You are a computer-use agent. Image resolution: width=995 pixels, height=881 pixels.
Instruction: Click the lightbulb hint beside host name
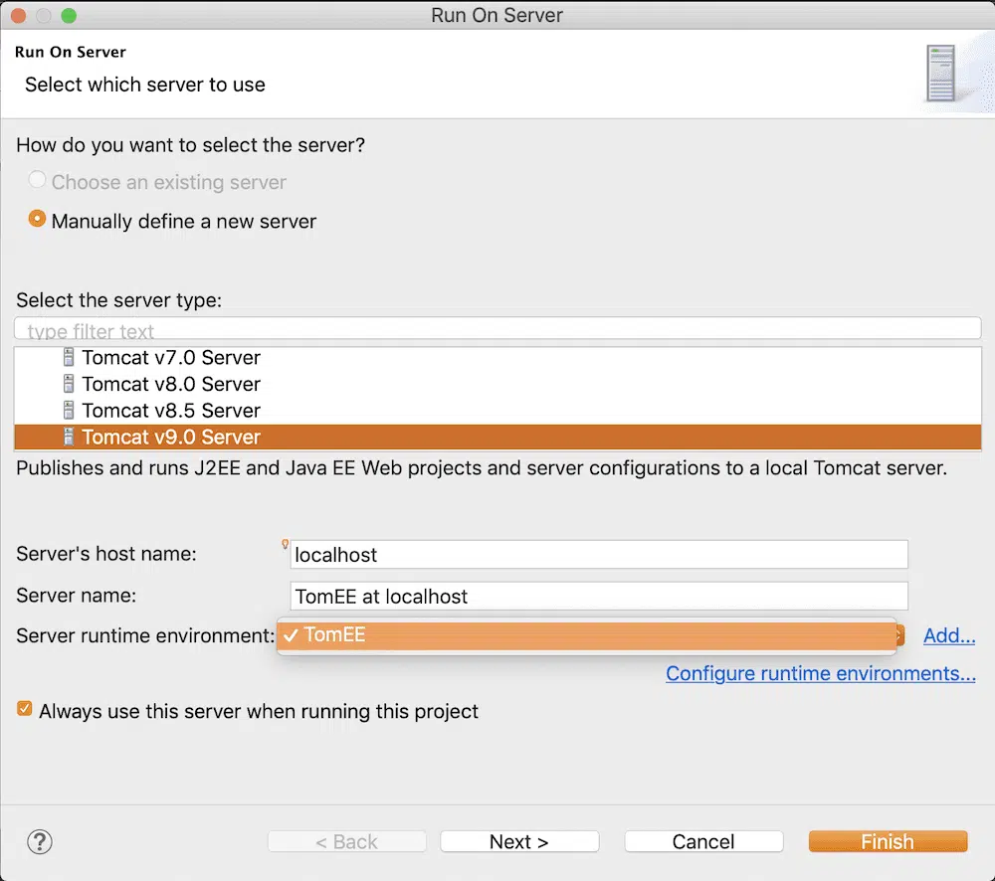pos(285,545)
